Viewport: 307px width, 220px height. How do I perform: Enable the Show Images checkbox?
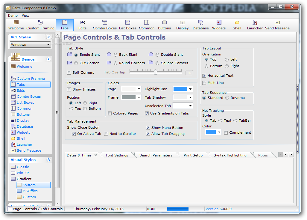tap(69, 90)
